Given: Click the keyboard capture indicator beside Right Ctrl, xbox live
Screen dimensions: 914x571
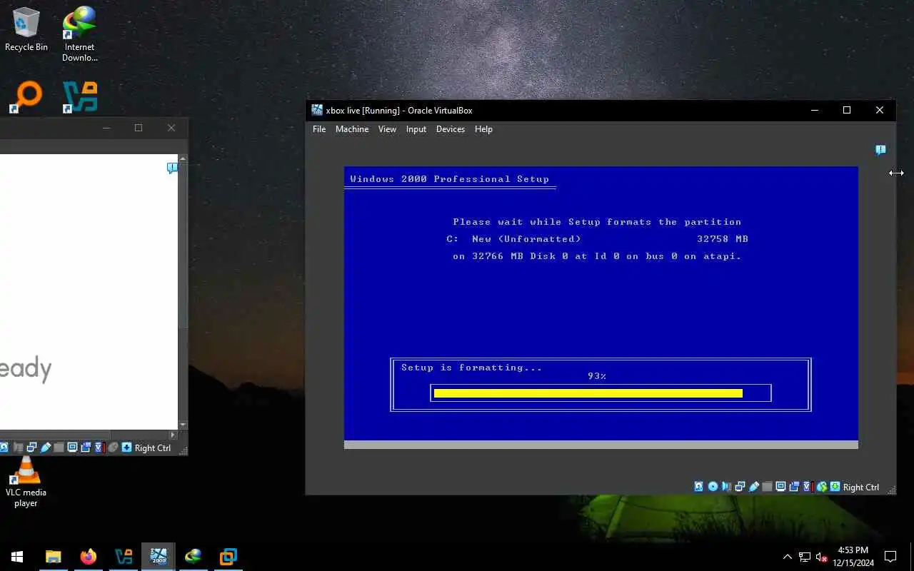Looking at the screenshot, I should 835,487.
